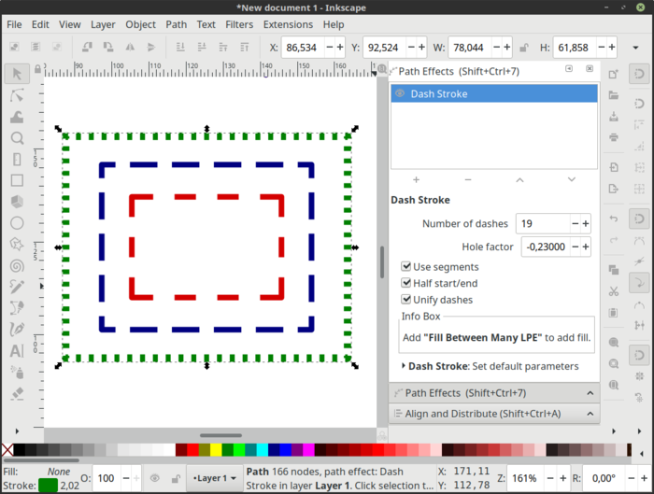
Task: Select the Node editing tool
Action: click(x=17, y=94)
